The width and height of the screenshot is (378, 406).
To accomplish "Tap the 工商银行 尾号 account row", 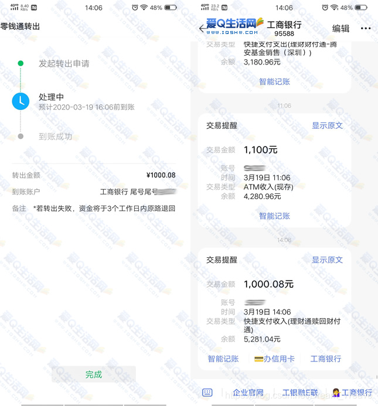I will [x=94, y=192].
